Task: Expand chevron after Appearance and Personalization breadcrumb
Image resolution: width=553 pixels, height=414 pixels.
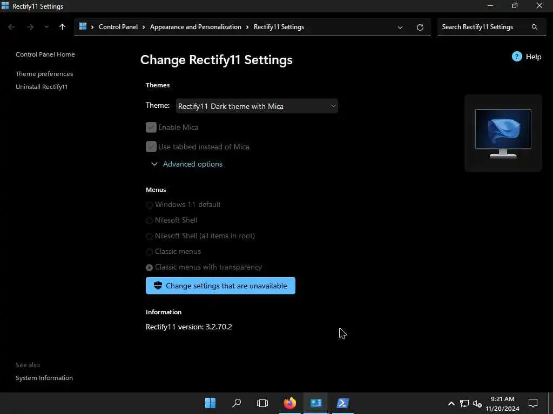Action: pyautogui.click(x=247, y=27)
